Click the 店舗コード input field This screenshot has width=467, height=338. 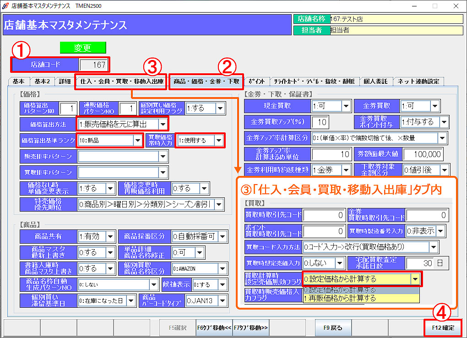tap(93, 64)
